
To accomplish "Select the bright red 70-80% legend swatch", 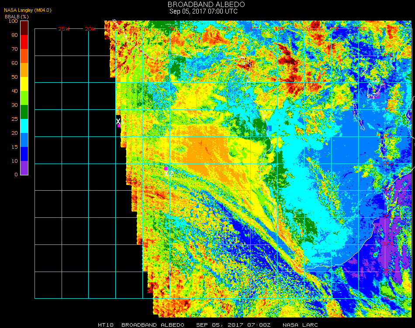I will coord(24,42).
